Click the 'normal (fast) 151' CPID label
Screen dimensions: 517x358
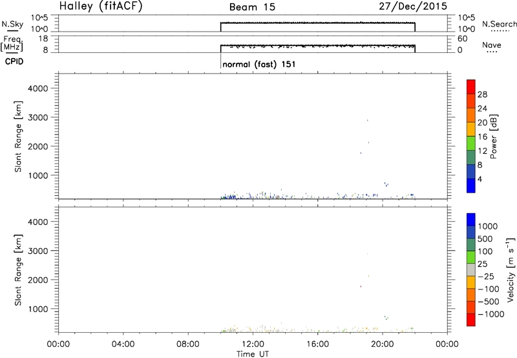click(x=259, y=64)
